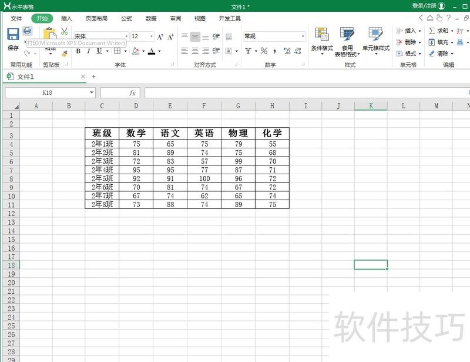
Task: Click the percent style icon
Action: coord(264,51)
